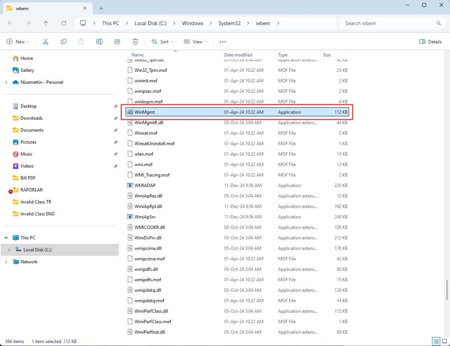
Task: Open the See more ellipsis menu
Action: point(223,42)
